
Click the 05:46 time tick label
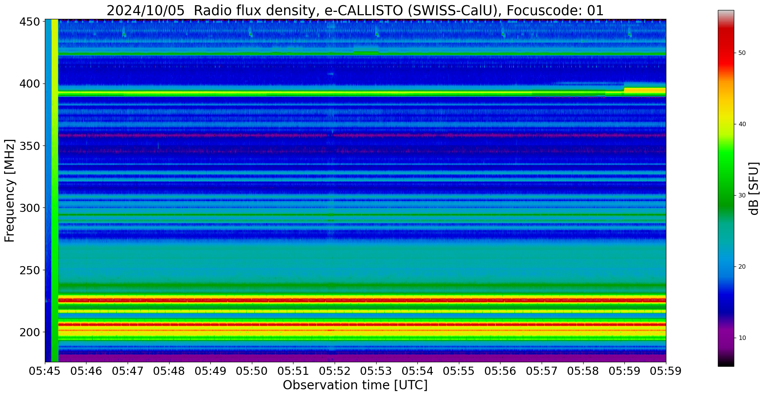(x=86, y=371)
